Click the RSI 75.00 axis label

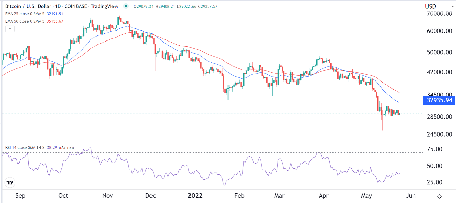[434, 149]
